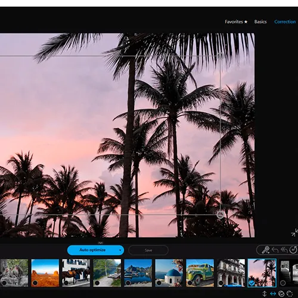Open the Favorites tab
Screen dimensions: 298x298
236,21
